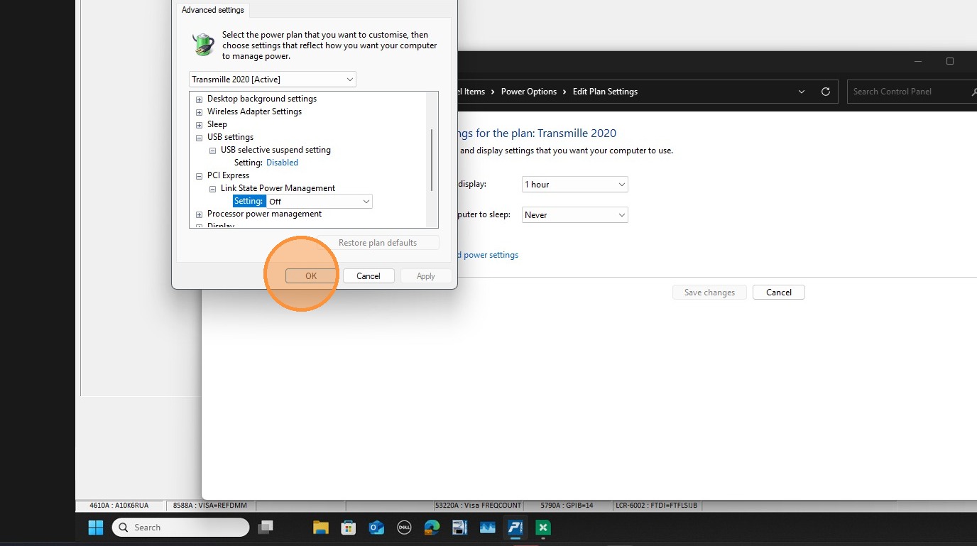
Task: Click status bar entry 8588A : VISA=REFDMM
Action: pos(210,506)
